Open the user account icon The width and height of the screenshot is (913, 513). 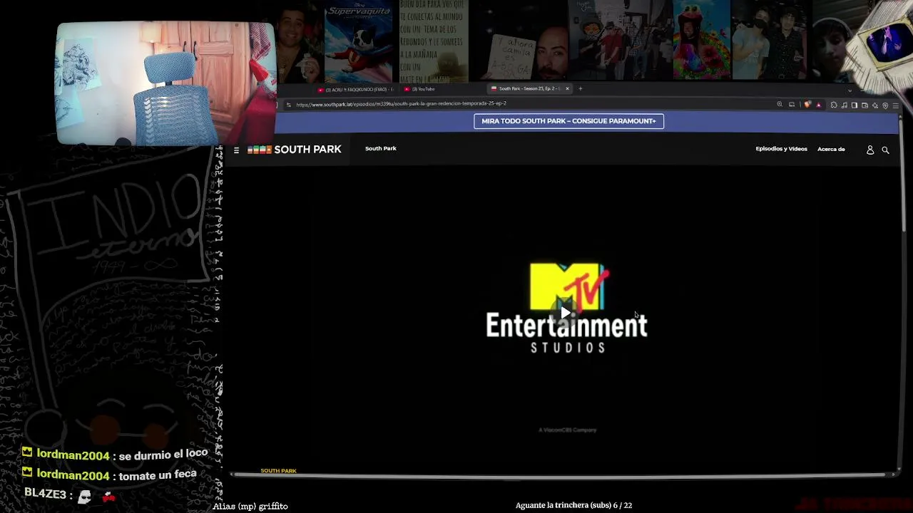pos(870,150)
